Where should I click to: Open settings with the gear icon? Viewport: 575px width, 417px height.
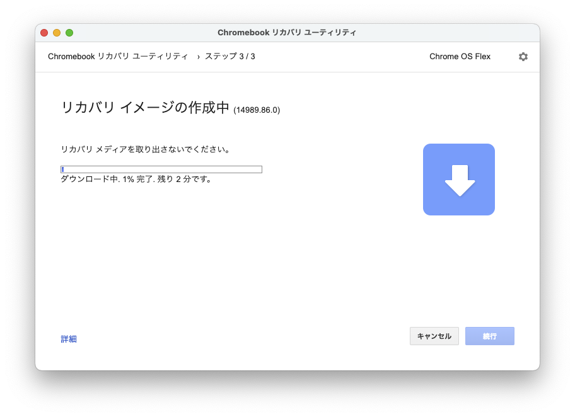523,57
